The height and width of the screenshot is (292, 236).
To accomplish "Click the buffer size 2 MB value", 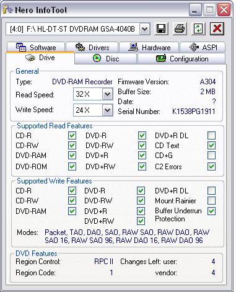I will 208,92.
